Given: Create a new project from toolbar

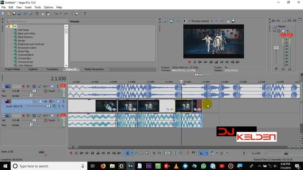Looking at the screenshot, I should tap(3, 14).
